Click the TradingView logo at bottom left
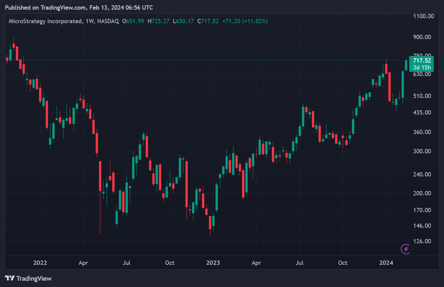The width and height of the screenshot is (444, 287). pos(28,278)
